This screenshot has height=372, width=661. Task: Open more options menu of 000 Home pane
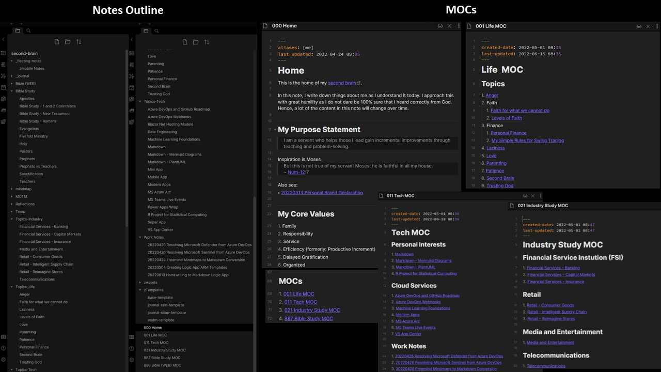coord(458,26)
